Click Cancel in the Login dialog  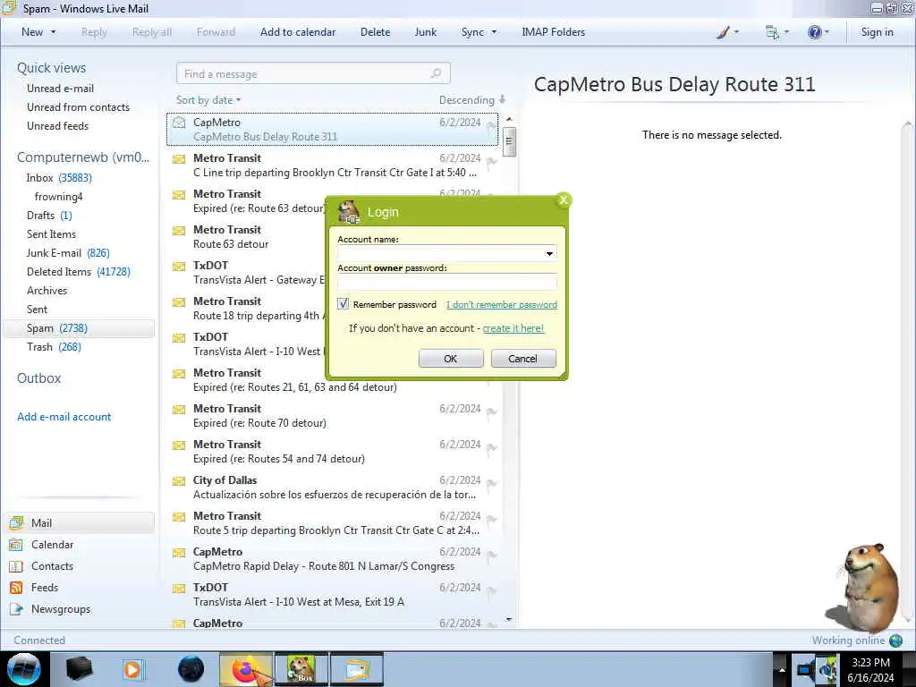pyautogui.click(x=522, y=359)
